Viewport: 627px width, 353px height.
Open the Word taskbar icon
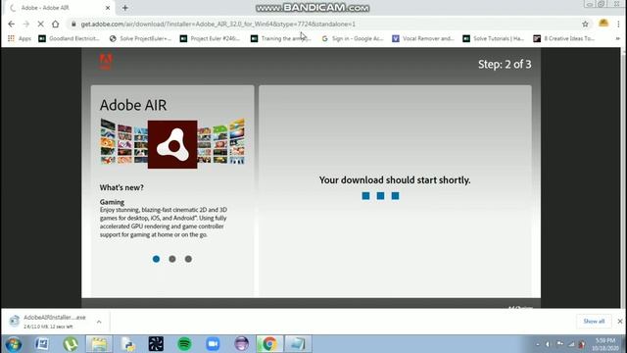[41, 344]
